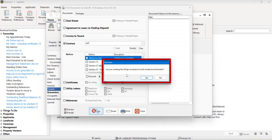Viewport: 272px width, 140px height.
Task: Toggle Agreement to Lease checkbox
Action: click(65, 28)
